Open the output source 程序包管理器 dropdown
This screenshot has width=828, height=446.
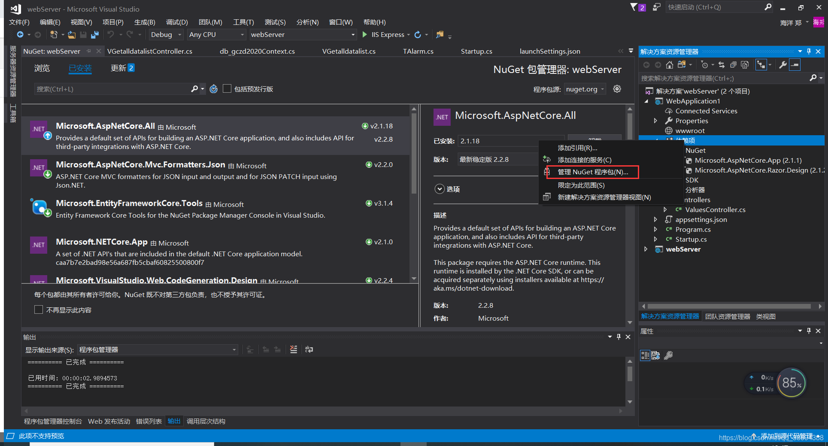click(x=158, y=349)
